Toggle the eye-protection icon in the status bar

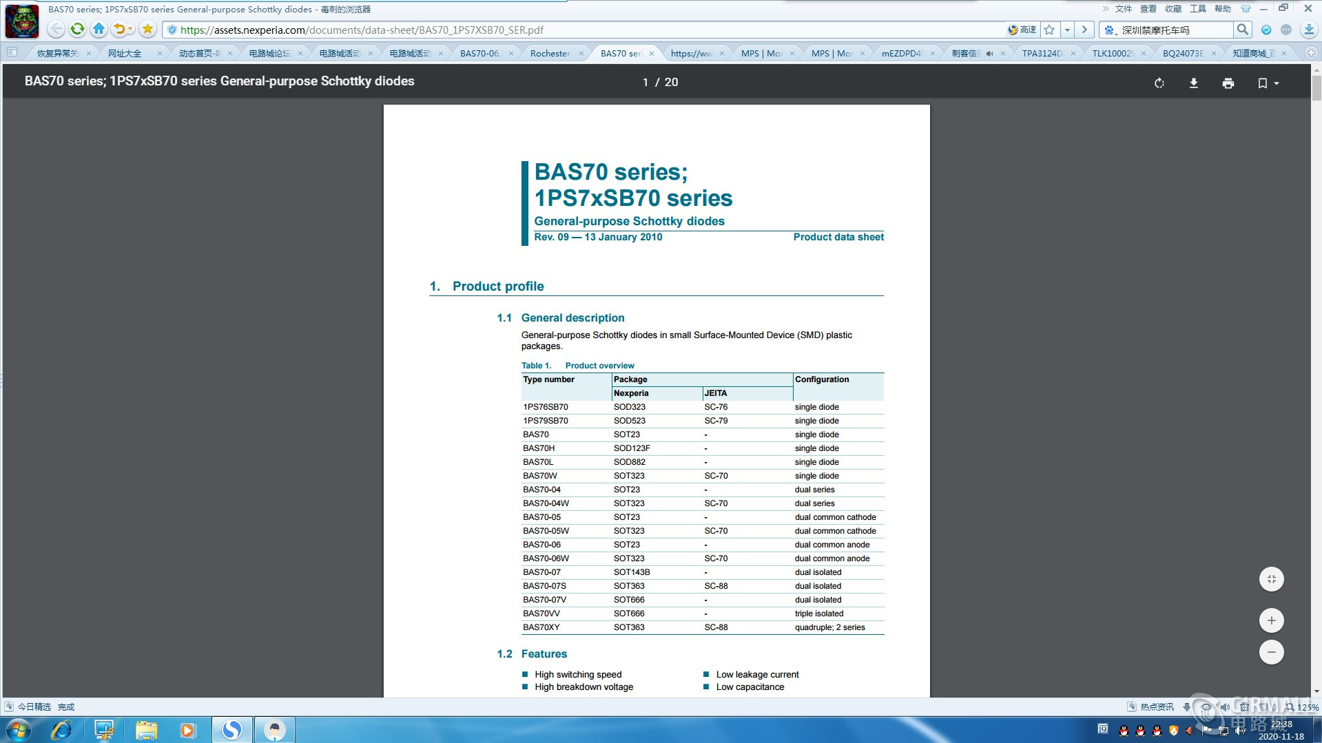pos(1206,707)
